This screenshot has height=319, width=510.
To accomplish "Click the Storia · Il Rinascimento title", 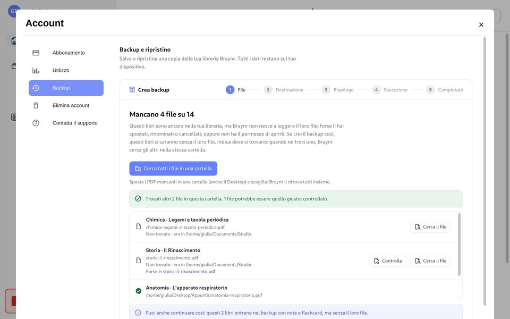I will click(173, 250).
